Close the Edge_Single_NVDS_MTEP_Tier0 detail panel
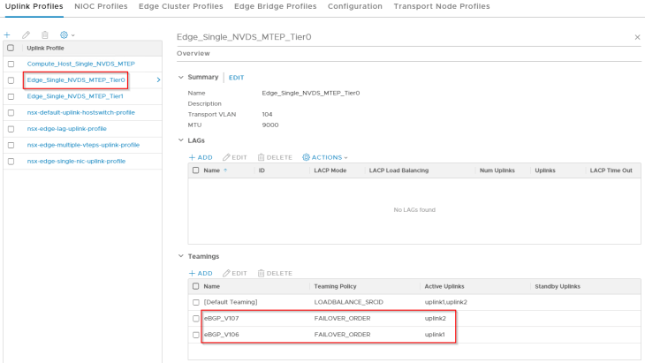Screen dimensions: 645x363 click(637, 38)
